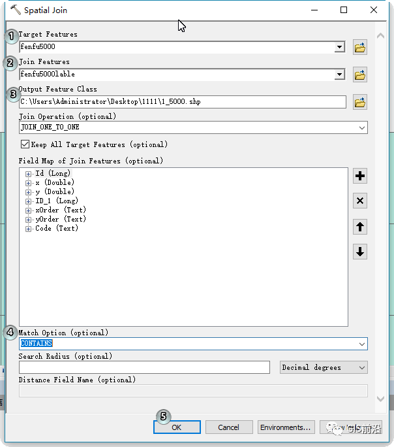The height and width of the screenshot is (447, 394).
Task: Open the Target Features dropdown
Action: (x=339, y=47)
